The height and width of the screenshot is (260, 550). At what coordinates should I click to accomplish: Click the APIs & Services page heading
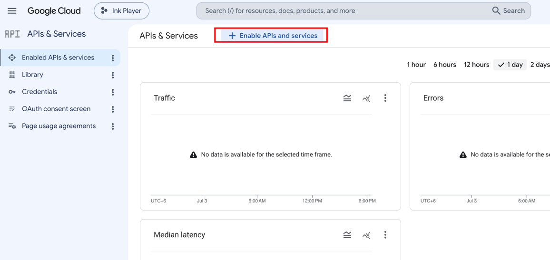pyautogui.click(x=169, y=36)
